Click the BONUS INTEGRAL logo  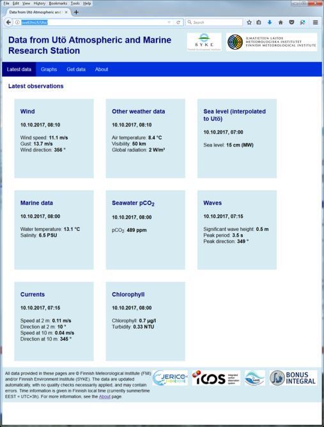293,378
